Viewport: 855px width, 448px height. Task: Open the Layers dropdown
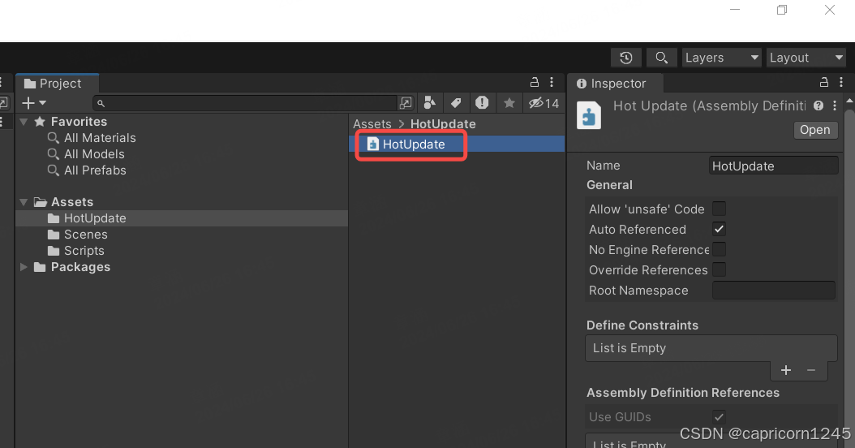pos(721,58)
